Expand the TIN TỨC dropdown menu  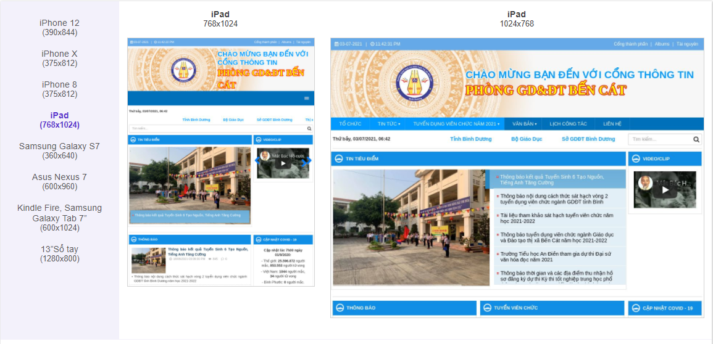pyautogui.click(x=389, y=124)
